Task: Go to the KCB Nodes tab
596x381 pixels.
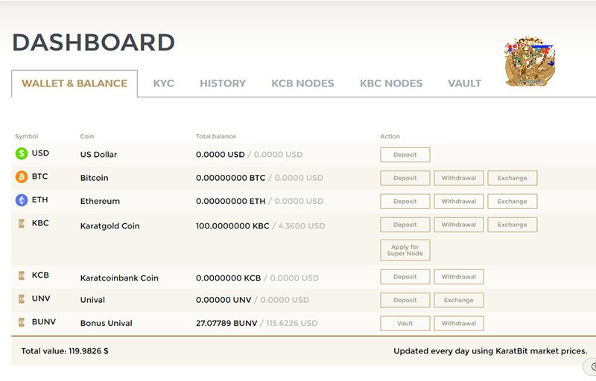Action: tap(302, 83)
